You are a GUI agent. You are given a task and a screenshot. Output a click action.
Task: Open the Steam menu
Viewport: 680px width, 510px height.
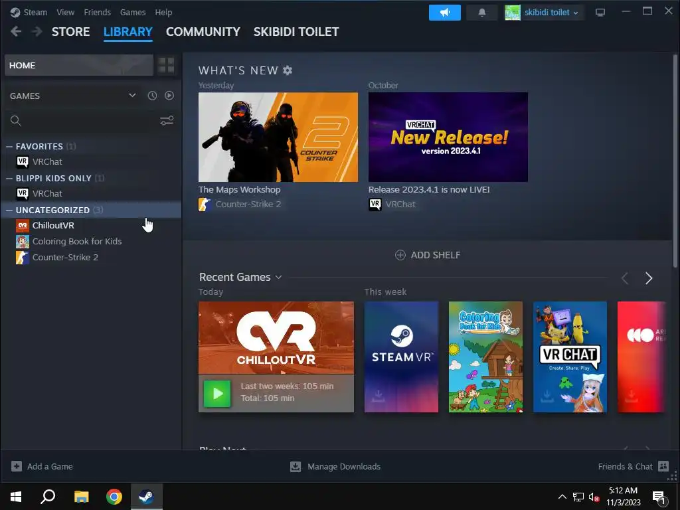pyautogui.click(x=35, y=12)
